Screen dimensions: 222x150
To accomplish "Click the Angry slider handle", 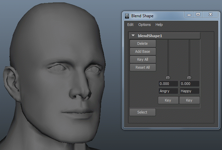I will (168, 77).
